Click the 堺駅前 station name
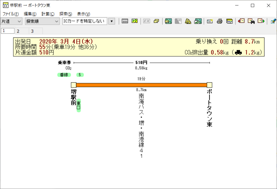This screenshot has width=277, height=189. tap(74, 97)
